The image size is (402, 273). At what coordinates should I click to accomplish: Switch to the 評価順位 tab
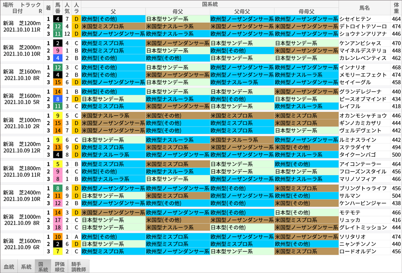pos(60,267)
